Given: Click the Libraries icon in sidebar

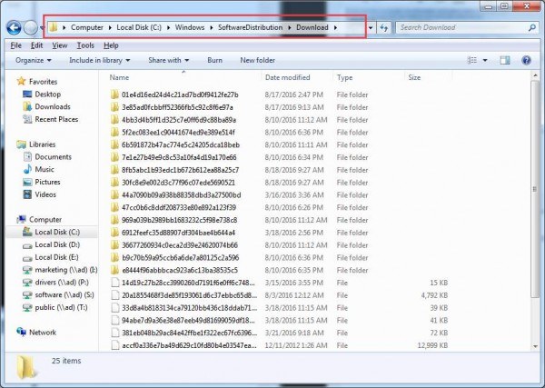Looking at the screenshot, I should [x=21, y=144].
